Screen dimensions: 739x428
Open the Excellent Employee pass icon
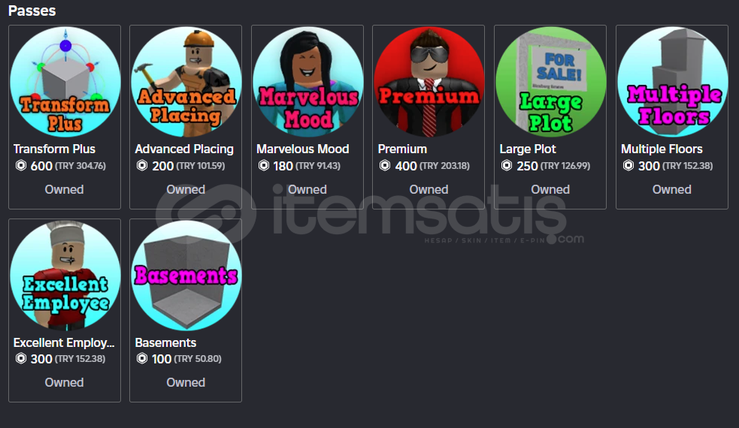tap(65, 276)
